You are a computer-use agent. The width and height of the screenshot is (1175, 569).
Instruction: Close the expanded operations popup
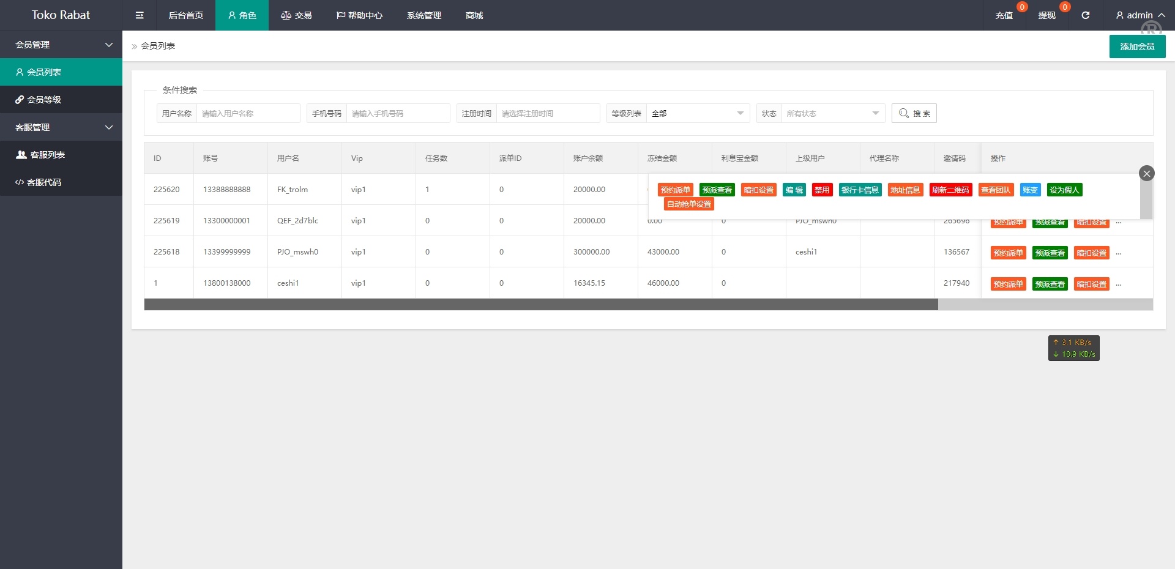point(1146,173)
